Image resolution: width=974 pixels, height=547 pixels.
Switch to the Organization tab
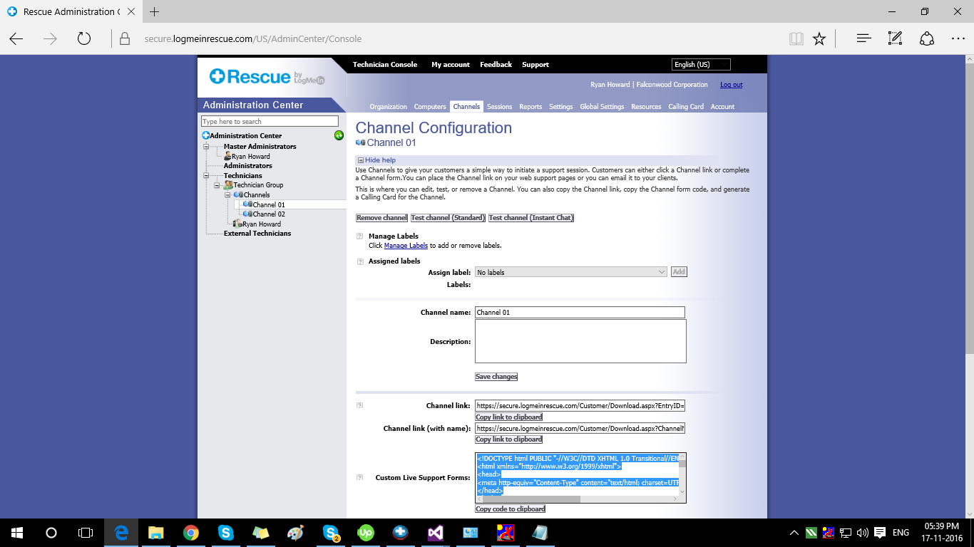coord(388,107)
